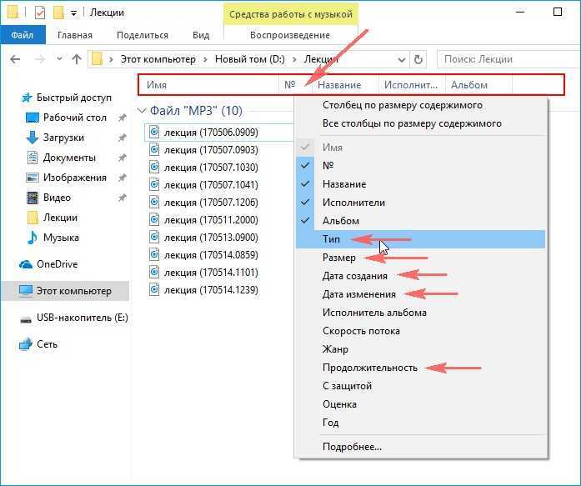Image resolution: width=581 pixels, height=486 pixels.
Task: Open Видео in the sidebar
Action: point(49,198)
